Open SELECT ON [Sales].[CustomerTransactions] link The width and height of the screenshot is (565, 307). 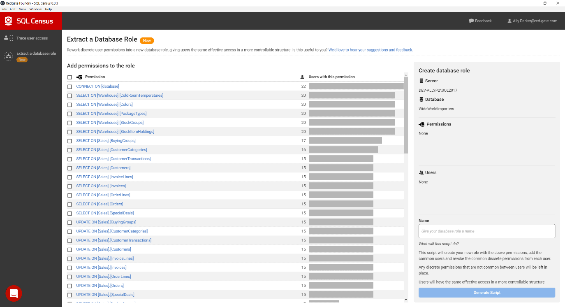(113, 159)
